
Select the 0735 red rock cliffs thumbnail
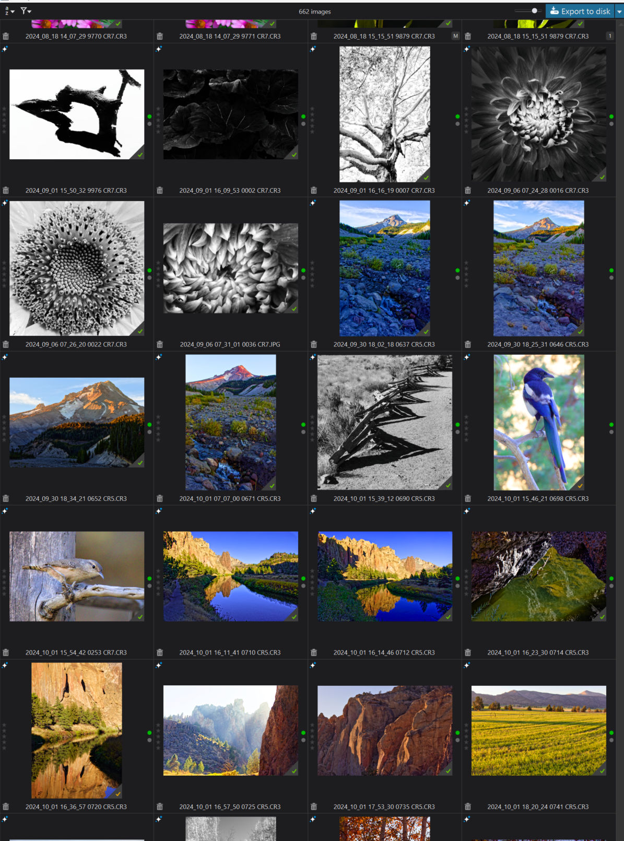click(x=385, y=730)
